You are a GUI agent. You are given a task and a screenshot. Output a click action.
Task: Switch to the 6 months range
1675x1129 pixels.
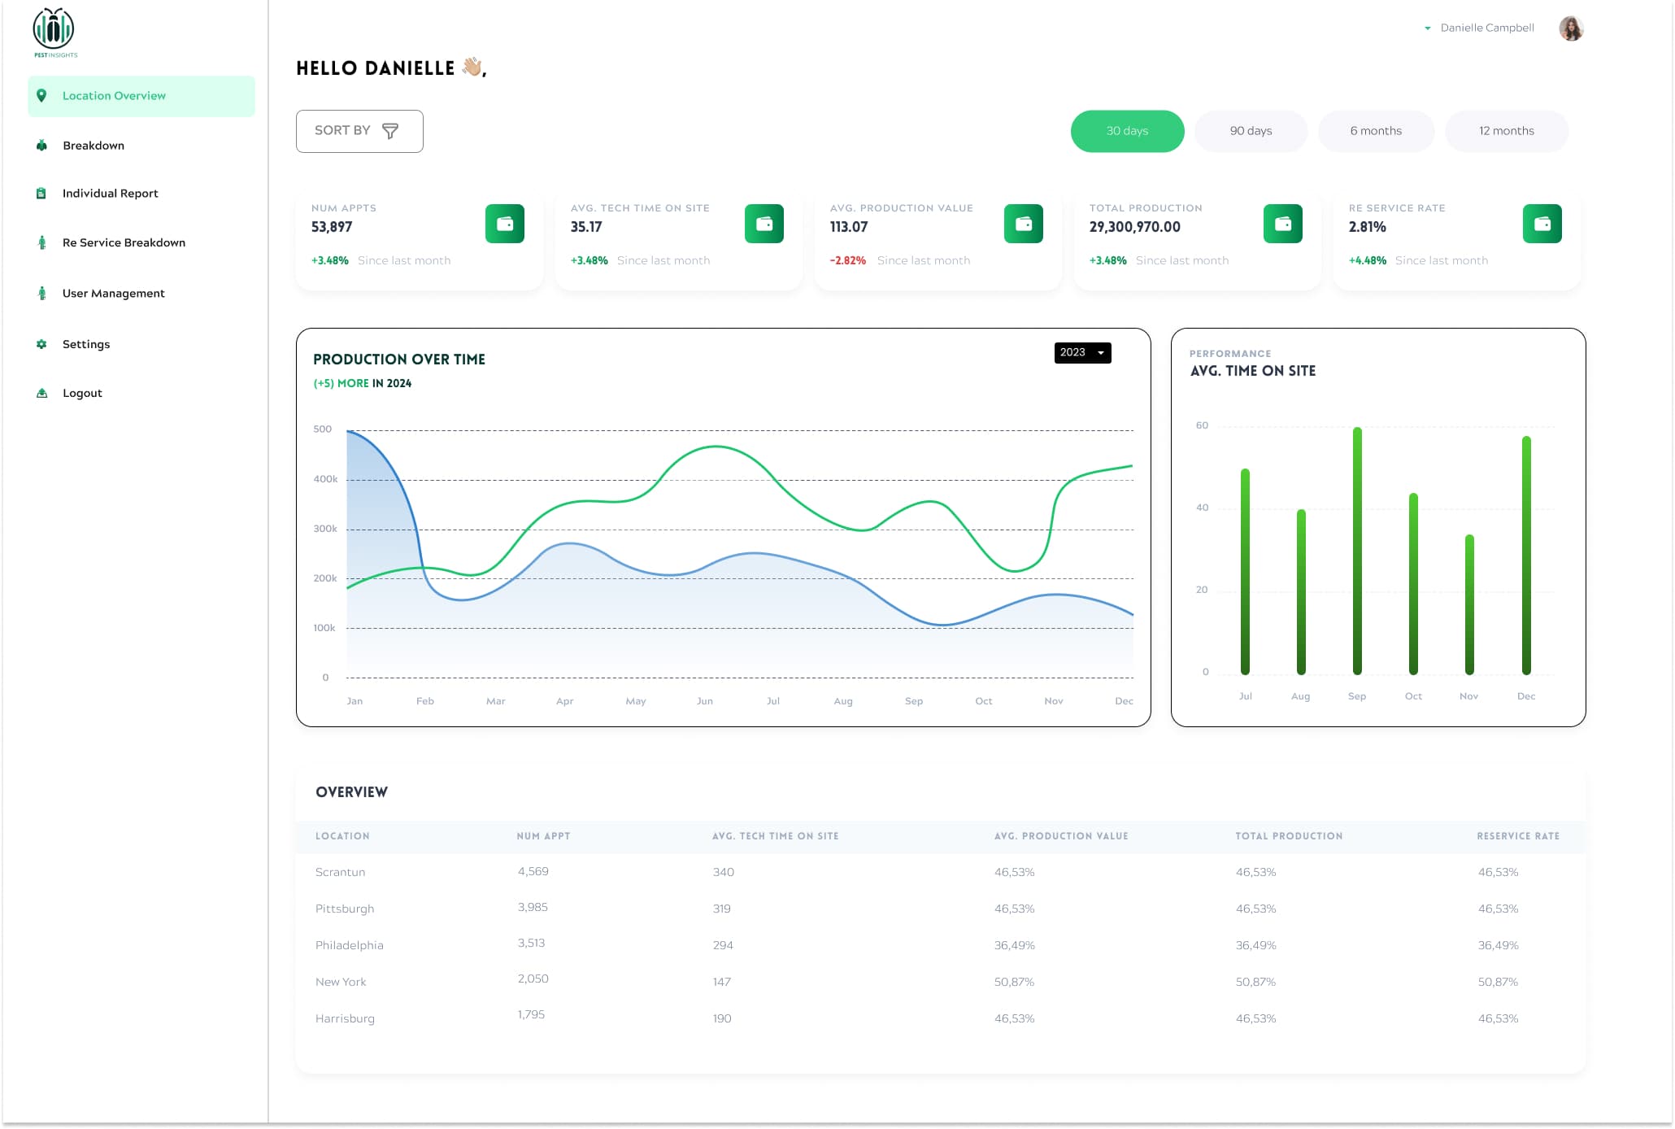pos(1376,131)
